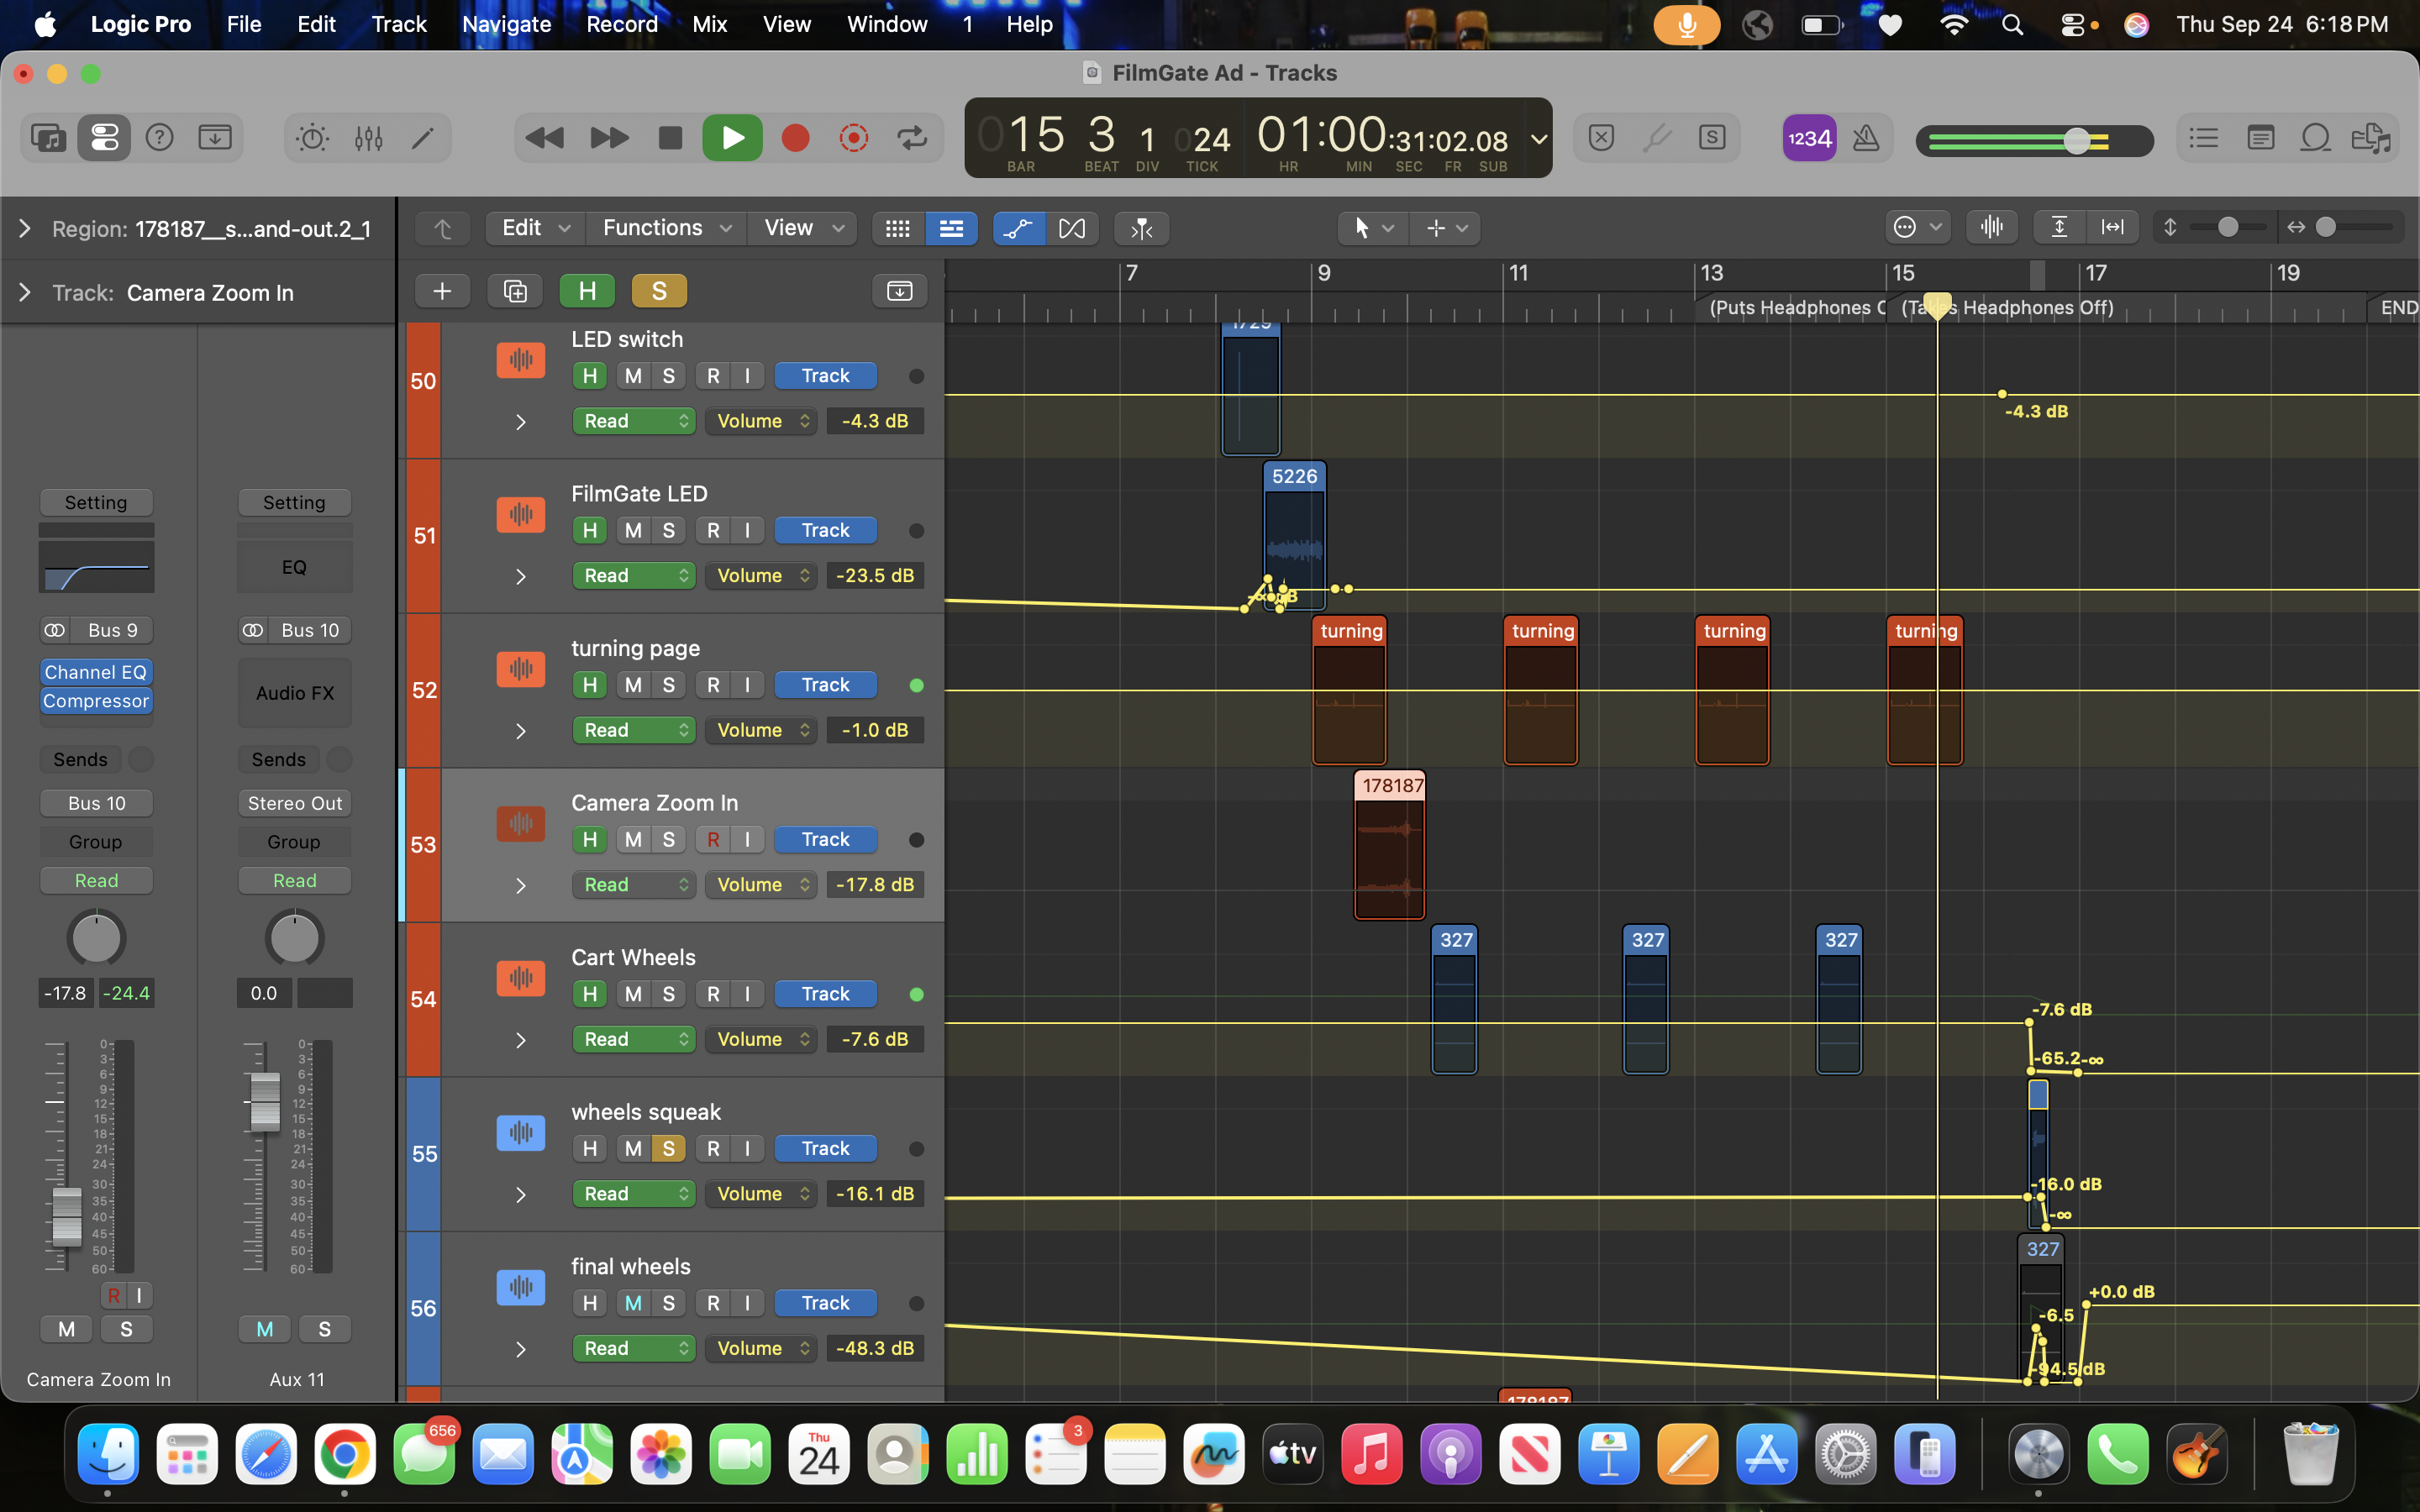Image resolution: width=2420 pixels, height=1512 pixels.
Task: Expand the Track inspector disclosure
Action: [x=25, y=293]
